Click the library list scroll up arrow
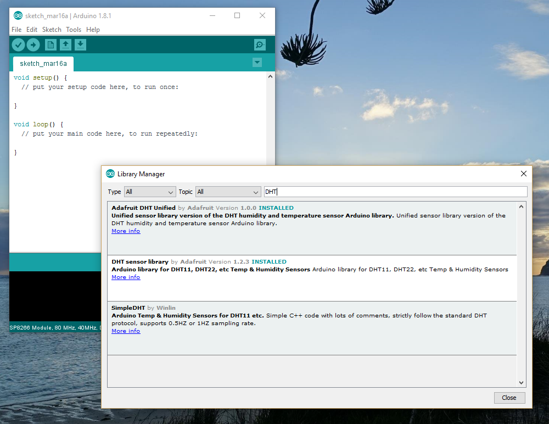Screen dimensions: 549x424 pos(521,207)
